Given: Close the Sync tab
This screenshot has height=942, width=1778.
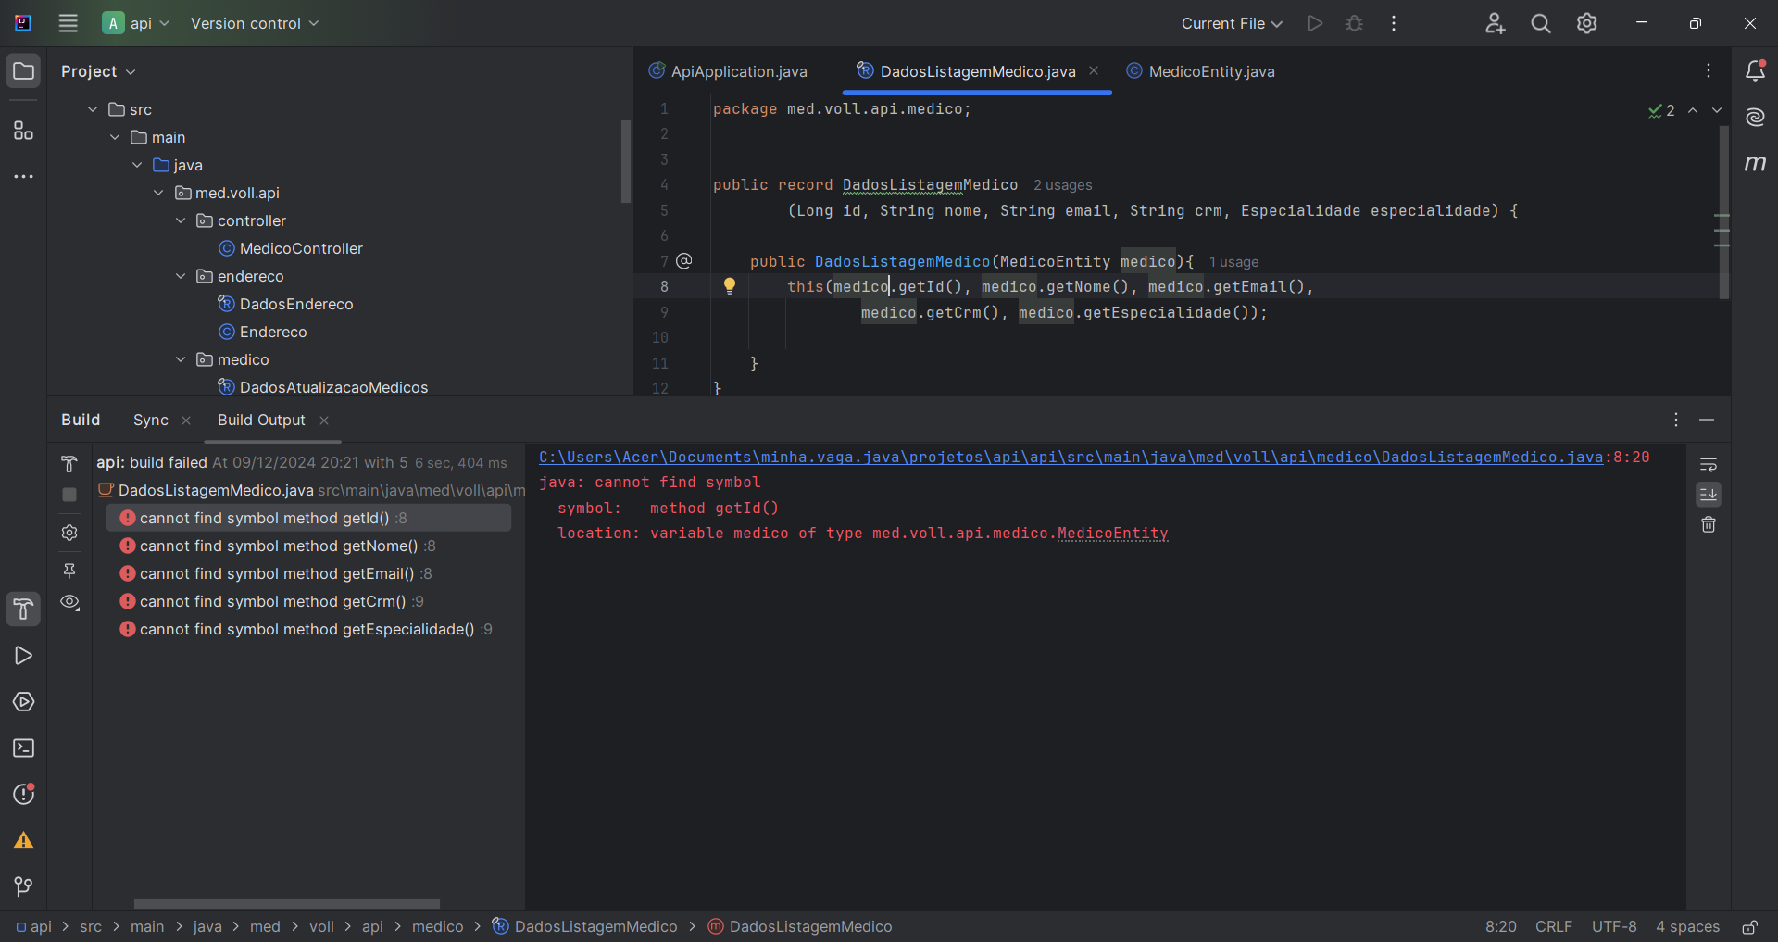Looking at the screenshot, I should tap(186, 421).
